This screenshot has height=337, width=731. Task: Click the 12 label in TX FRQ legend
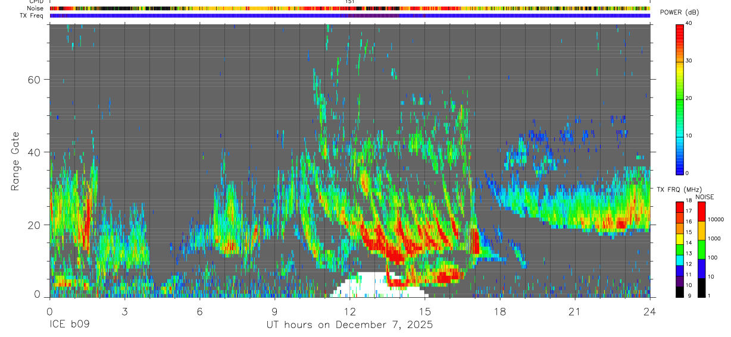pos(689,264)
